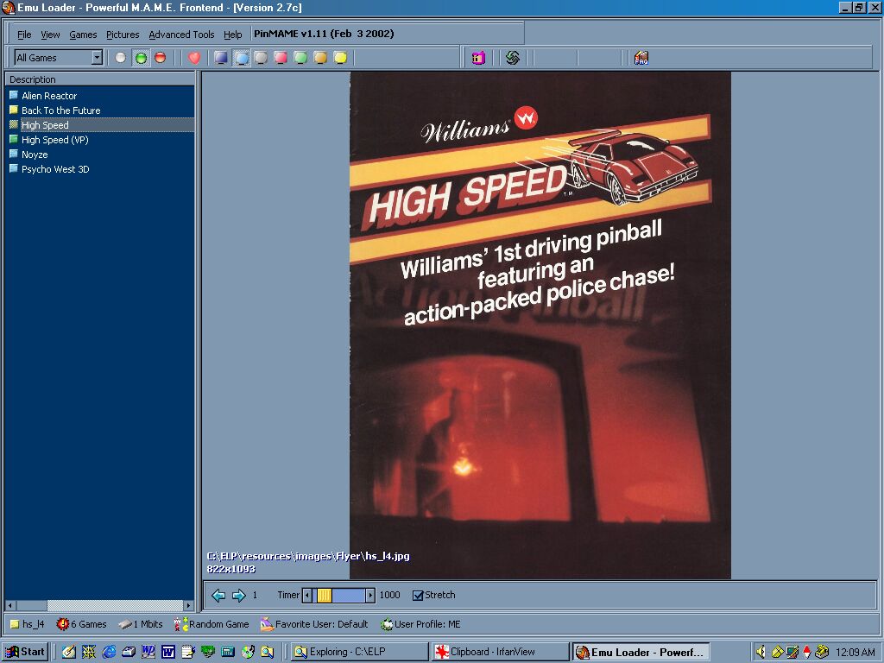Click the volume speaker tray icon
884x663 pixels.
tap(761, 653)
